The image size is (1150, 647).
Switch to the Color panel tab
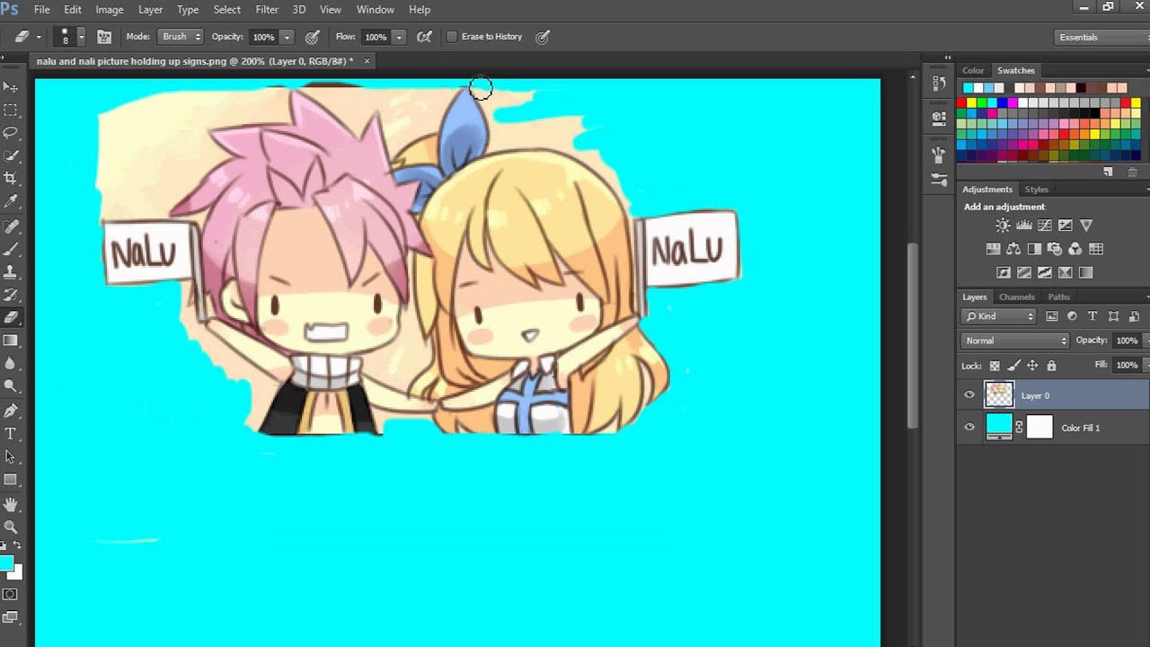coord(973,70)
